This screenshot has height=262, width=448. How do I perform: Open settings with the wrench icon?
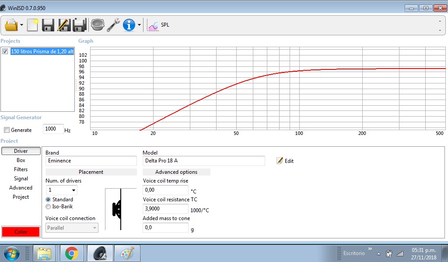[113, 25]
